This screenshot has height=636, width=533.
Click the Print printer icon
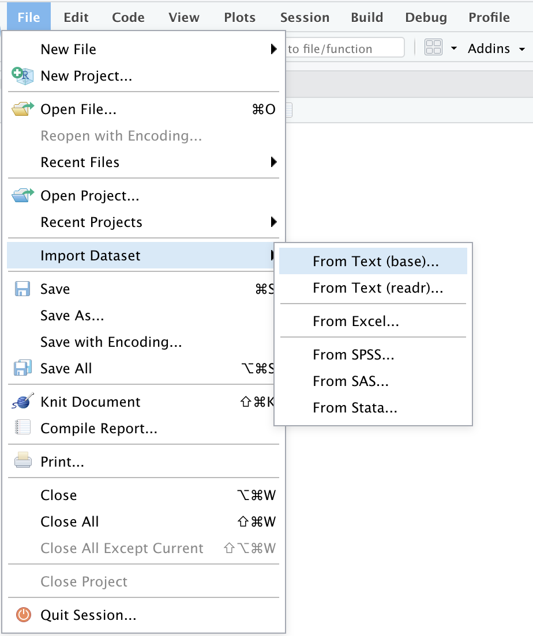(22, 462)
